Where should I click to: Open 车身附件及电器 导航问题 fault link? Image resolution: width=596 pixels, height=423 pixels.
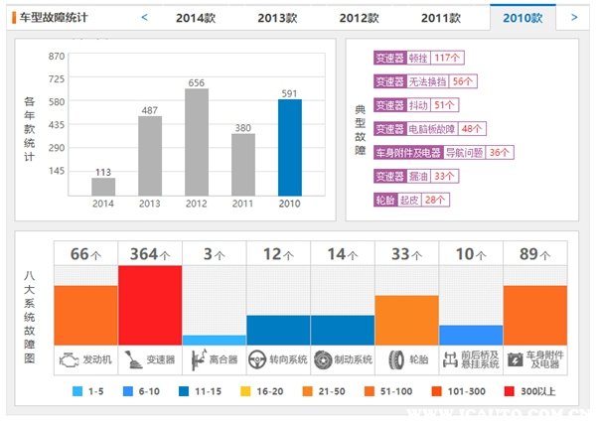443,153
